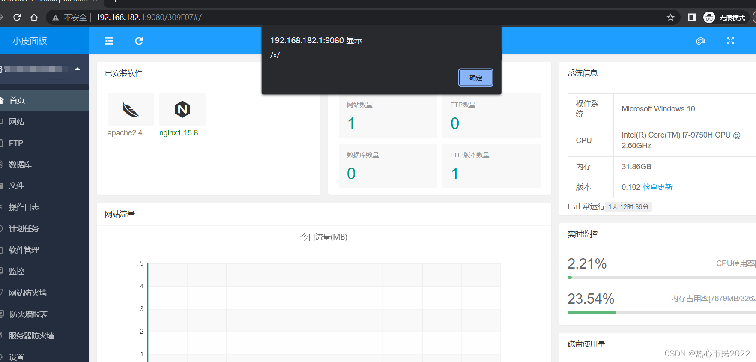Screen dimensions: 756x362
Task: Click the 检查更新 link
Action: pyautogui.click(x=657, y=187)
